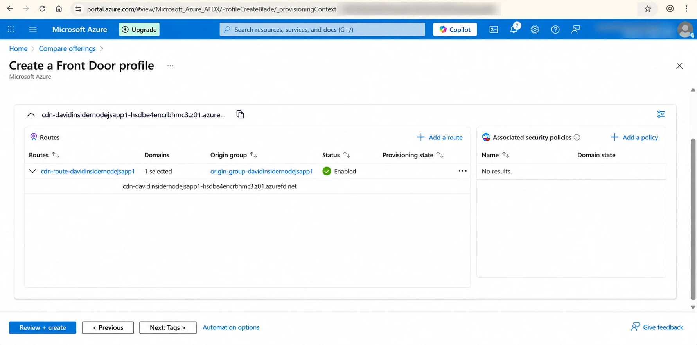Viewport: 697px width, 345px height.
Task: Open the Help question mark menu
Action: [555, 29]
